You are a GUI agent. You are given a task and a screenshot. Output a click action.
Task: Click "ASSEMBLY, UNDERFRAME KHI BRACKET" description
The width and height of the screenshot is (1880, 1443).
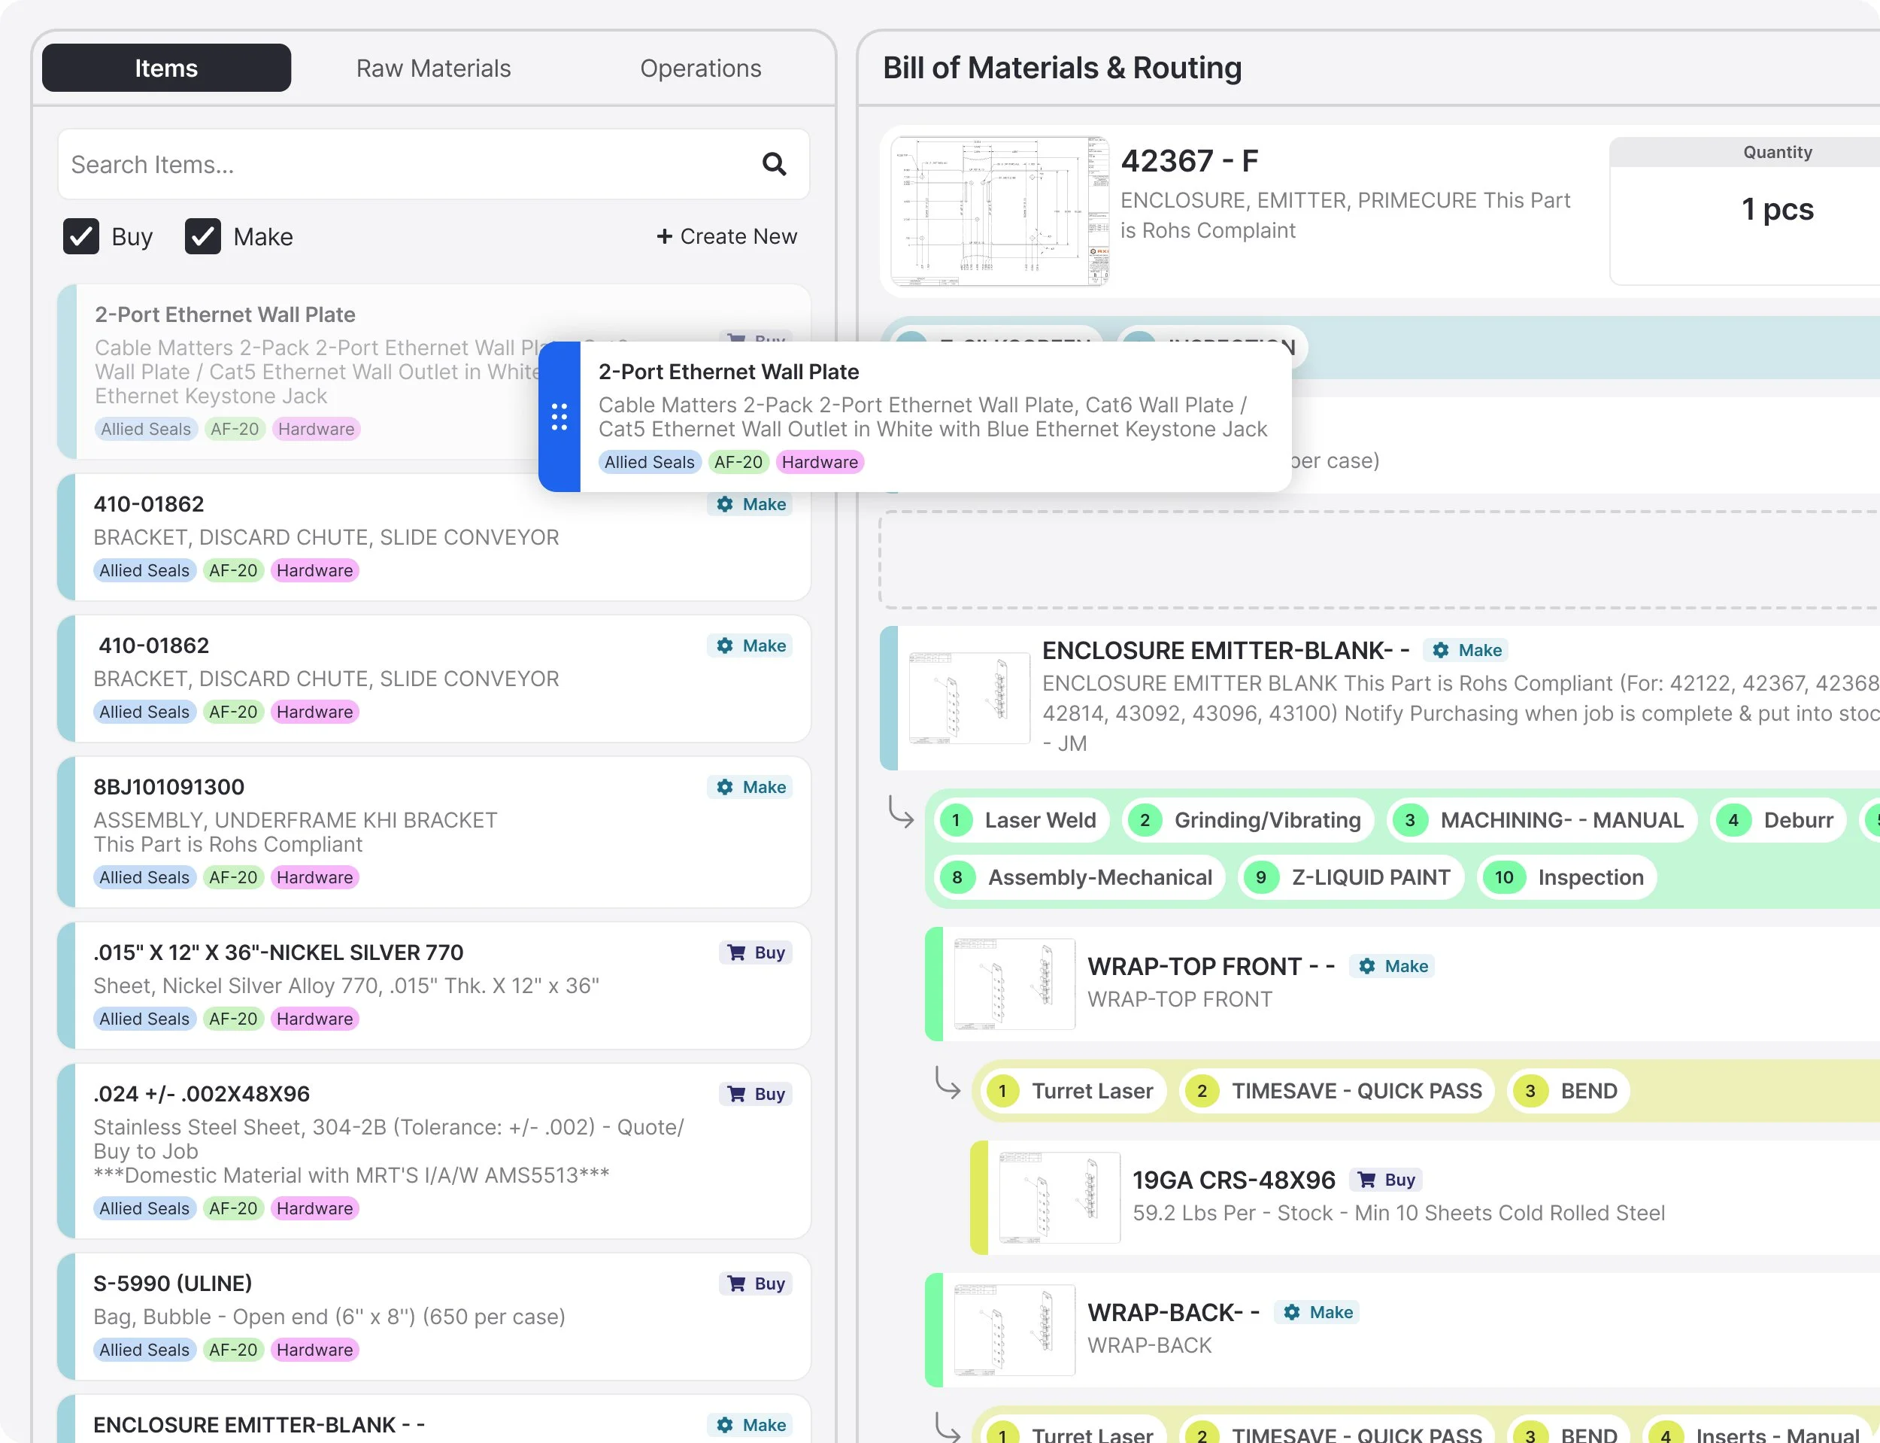296,820
